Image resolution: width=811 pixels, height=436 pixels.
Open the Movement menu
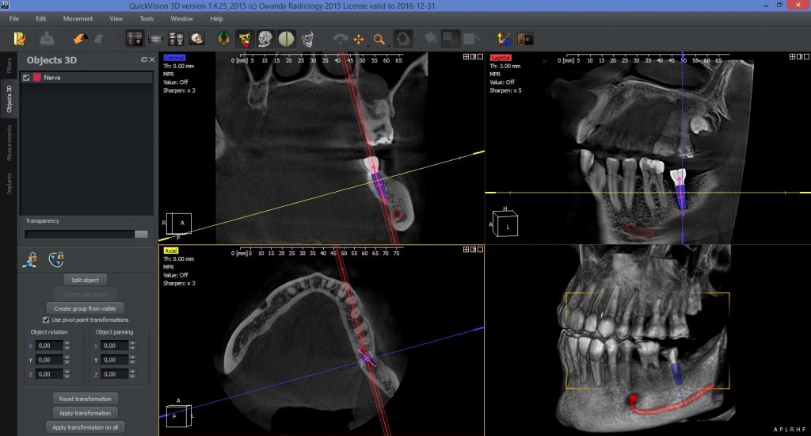click(x=78, y=18)
